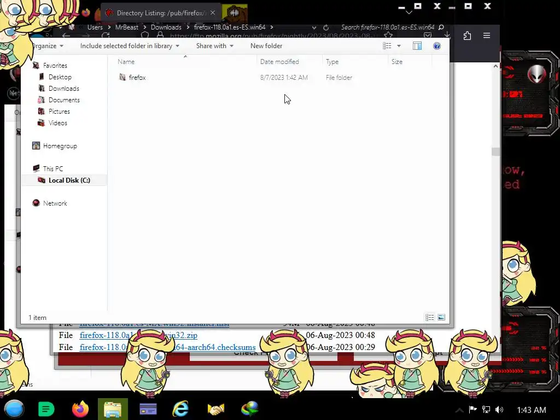Click the Documents icon in navigation pane
This screenshot has height=420, width=560.
[42, 100]
